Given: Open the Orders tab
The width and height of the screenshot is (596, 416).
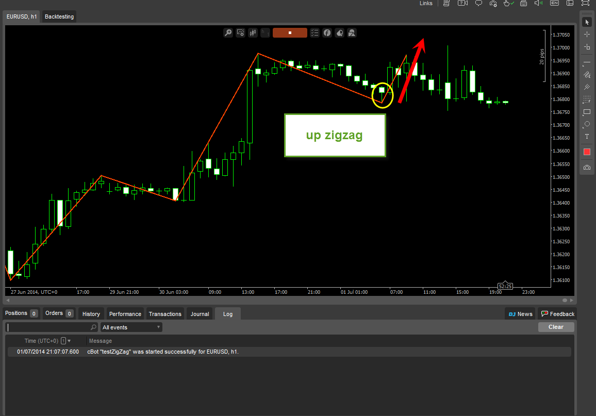Looking at the screenshot, I should coord(59,313).
